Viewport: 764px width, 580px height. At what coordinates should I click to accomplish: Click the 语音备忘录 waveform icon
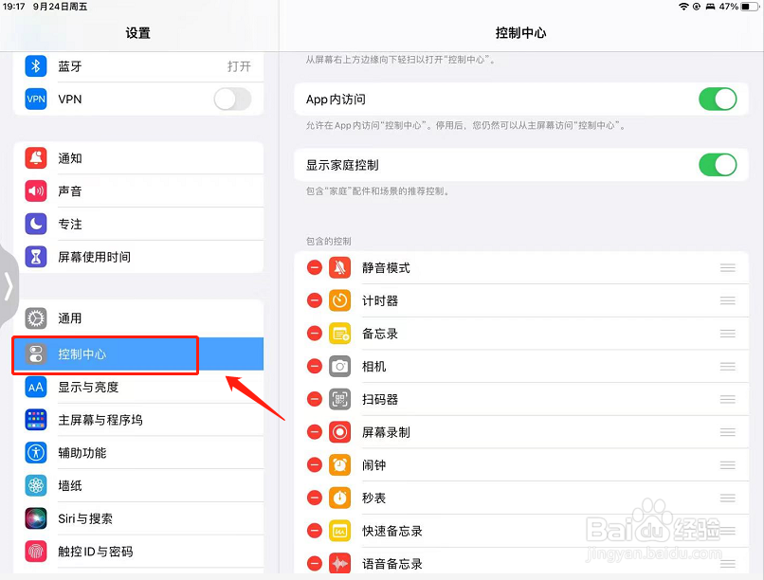click(339, 564)
